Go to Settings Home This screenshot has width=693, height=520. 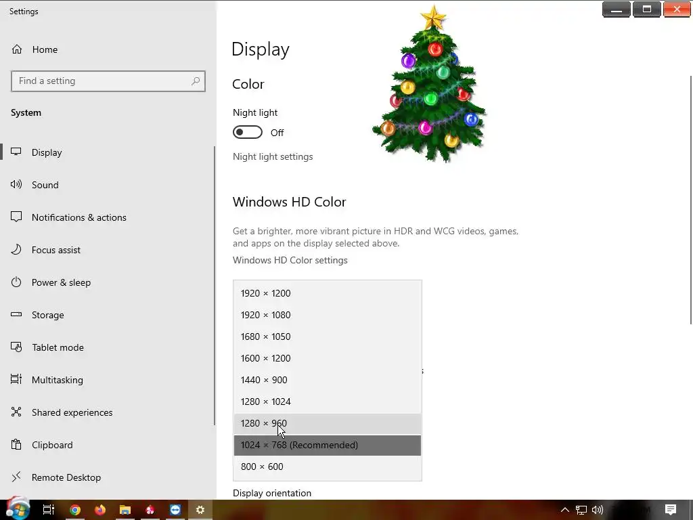(x=35, y=49)
